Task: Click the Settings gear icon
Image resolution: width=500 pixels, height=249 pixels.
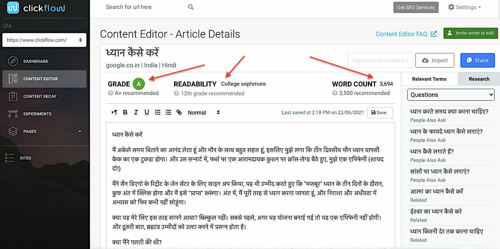Action: [451, 7]
